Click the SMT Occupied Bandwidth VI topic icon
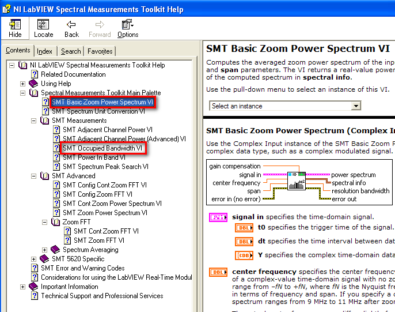Viewport: 395px width, 312px height. pos(56,148)
